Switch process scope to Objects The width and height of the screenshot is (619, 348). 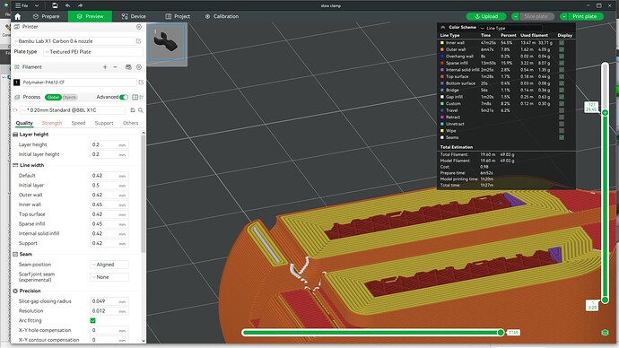pyautogui.click(x=69, y=97)
